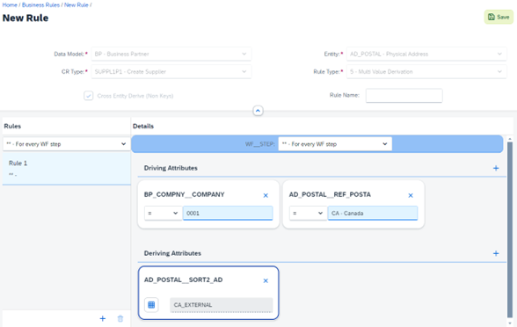This screenshot has height=327, width=517.
Task: Save the new rule
Action: click(499, 17)
